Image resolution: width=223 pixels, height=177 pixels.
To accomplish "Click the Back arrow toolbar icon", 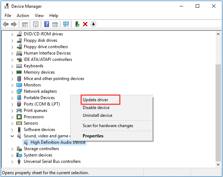I will click(6, 24).
